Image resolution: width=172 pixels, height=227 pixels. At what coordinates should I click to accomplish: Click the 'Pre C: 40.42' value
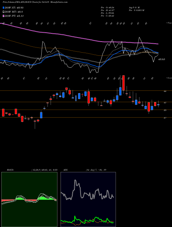[107, 16]
